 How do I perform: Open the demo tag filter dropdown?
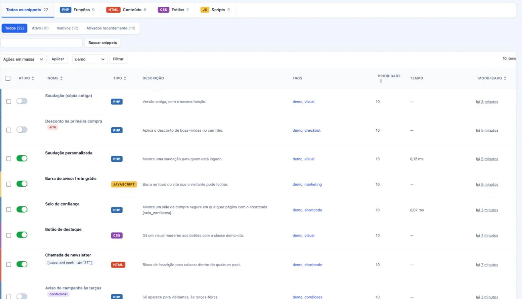[90, 59]
